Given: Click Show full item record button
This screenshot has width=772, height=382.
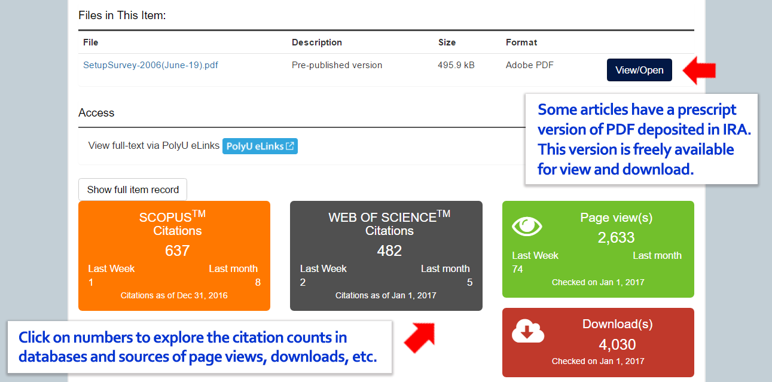Looking at the screenshot, I should pos(133,190).
